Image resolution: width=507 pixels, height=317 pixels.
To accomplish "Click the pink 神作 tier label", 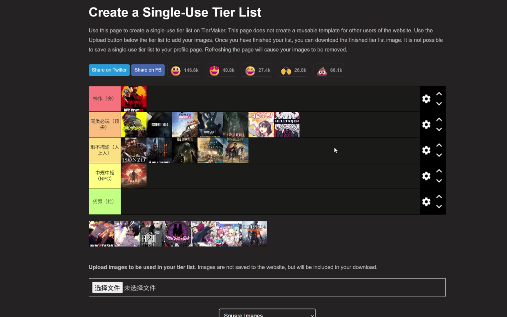I will [x=105, y=99].
